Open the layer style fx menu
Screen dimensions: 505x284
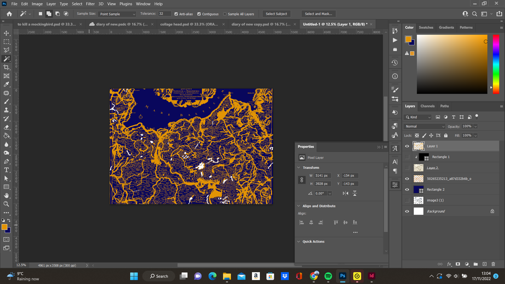pos(449,264)
